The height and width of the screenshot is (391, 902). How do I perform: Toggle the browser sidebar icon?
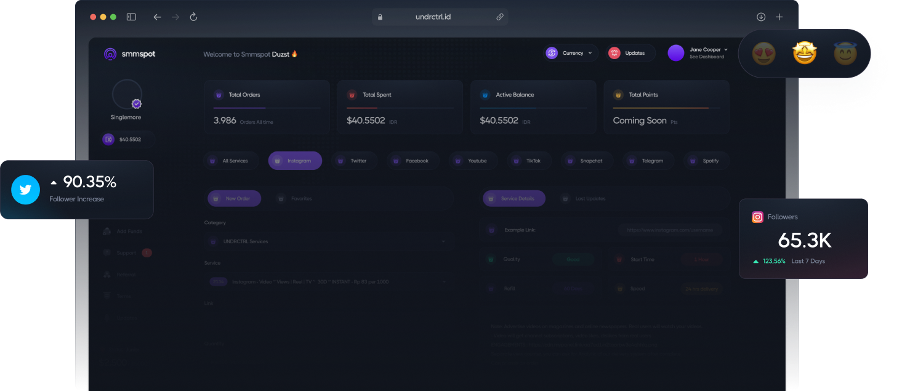pos(131,17)
